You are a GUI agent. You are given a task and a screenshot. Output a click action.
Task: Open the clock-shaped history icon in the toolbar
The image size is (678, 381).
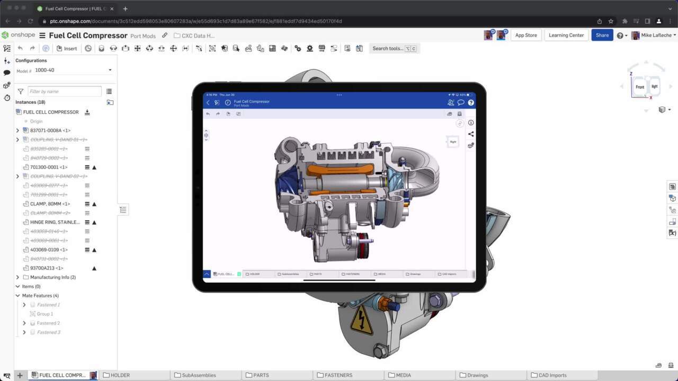(x=88, y=48)
